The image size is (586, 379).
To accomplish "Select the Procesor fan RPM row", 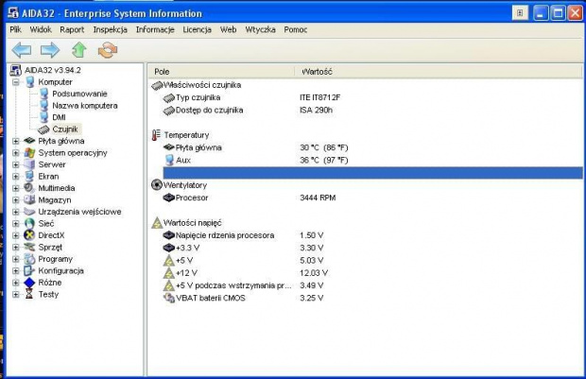I will (372, 198).
